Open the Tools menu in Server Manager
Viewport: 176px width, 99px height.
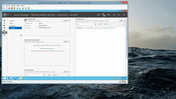pyautogui.click(x=114, y=15)
